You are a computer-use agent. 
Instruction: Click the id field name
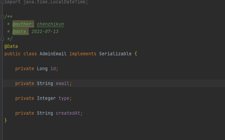[53, 68]
